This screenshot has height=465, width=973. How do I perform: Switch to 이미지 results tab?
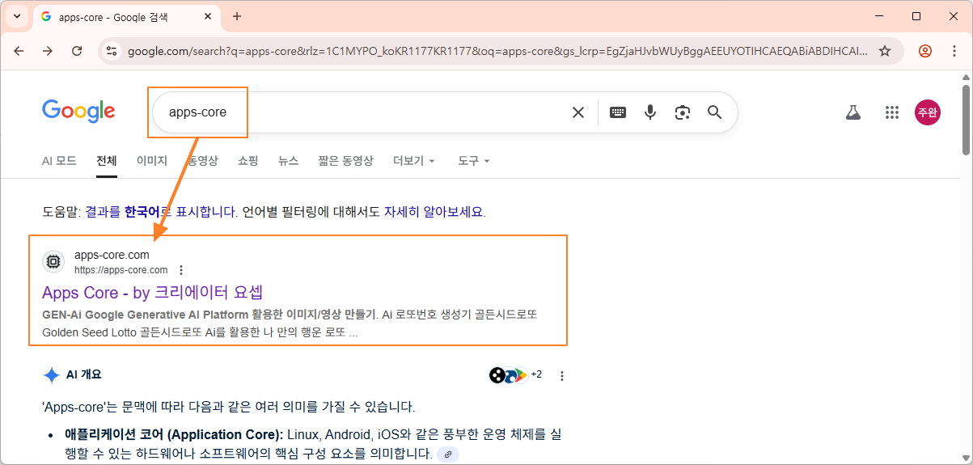152,161
